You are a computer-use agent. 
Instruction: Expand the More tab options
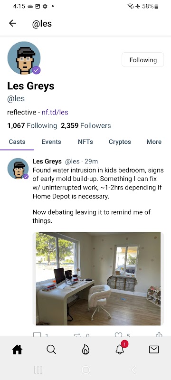pos(154,142)
